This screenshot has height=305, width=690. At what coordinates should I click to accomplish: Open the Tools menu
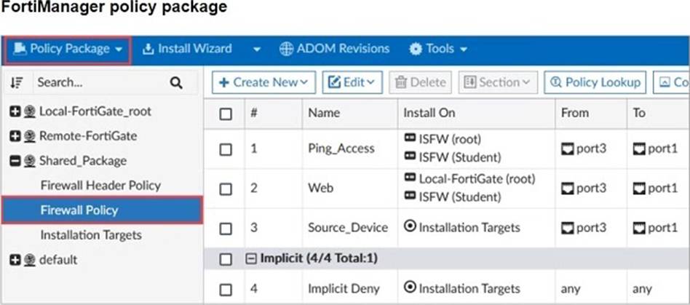438,49
